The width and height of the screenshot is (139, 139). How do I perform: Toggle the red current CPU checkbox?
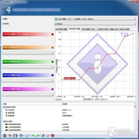click(x=52, y=34)
